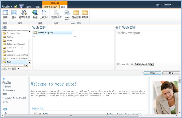Viewport: 182px width, 118px height.
Task: Go to the next web parts page arrow
Action: click(75, 37)
